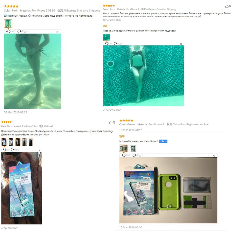The width and height of the screenshot is (231, 231).
Task: Close the pool photo viewer
Action: click(x=181, y=44)
